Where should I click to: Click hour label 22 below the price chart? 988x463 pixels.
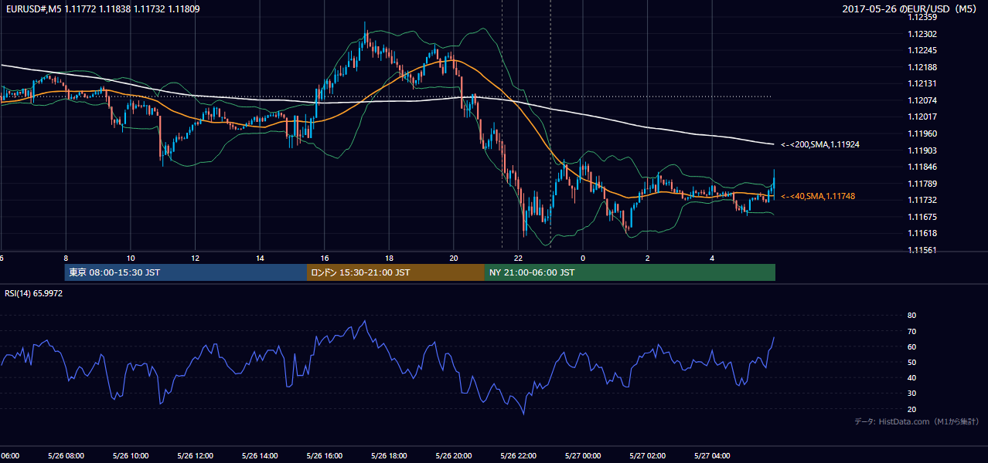pyautogui.click(x=518, y=258)
